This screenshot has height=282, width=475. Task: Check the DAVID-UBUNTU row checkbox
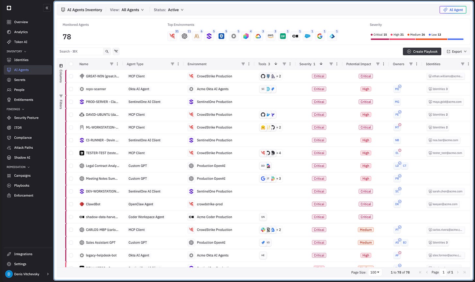[71, 114]
